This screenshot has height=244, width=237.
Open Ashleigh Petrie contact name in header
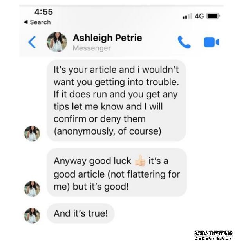(107, 38)
